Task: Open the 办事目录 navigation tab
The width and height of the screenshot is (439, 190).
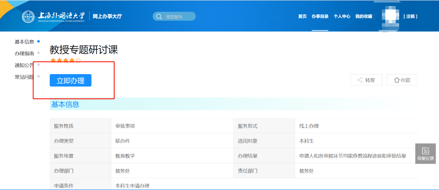Action: 320,17
